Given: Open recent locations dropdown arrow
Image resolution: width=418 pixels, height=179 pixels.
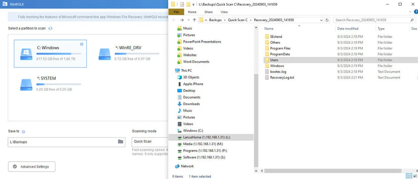Looking at the screenshot, I should coord(188,20).
